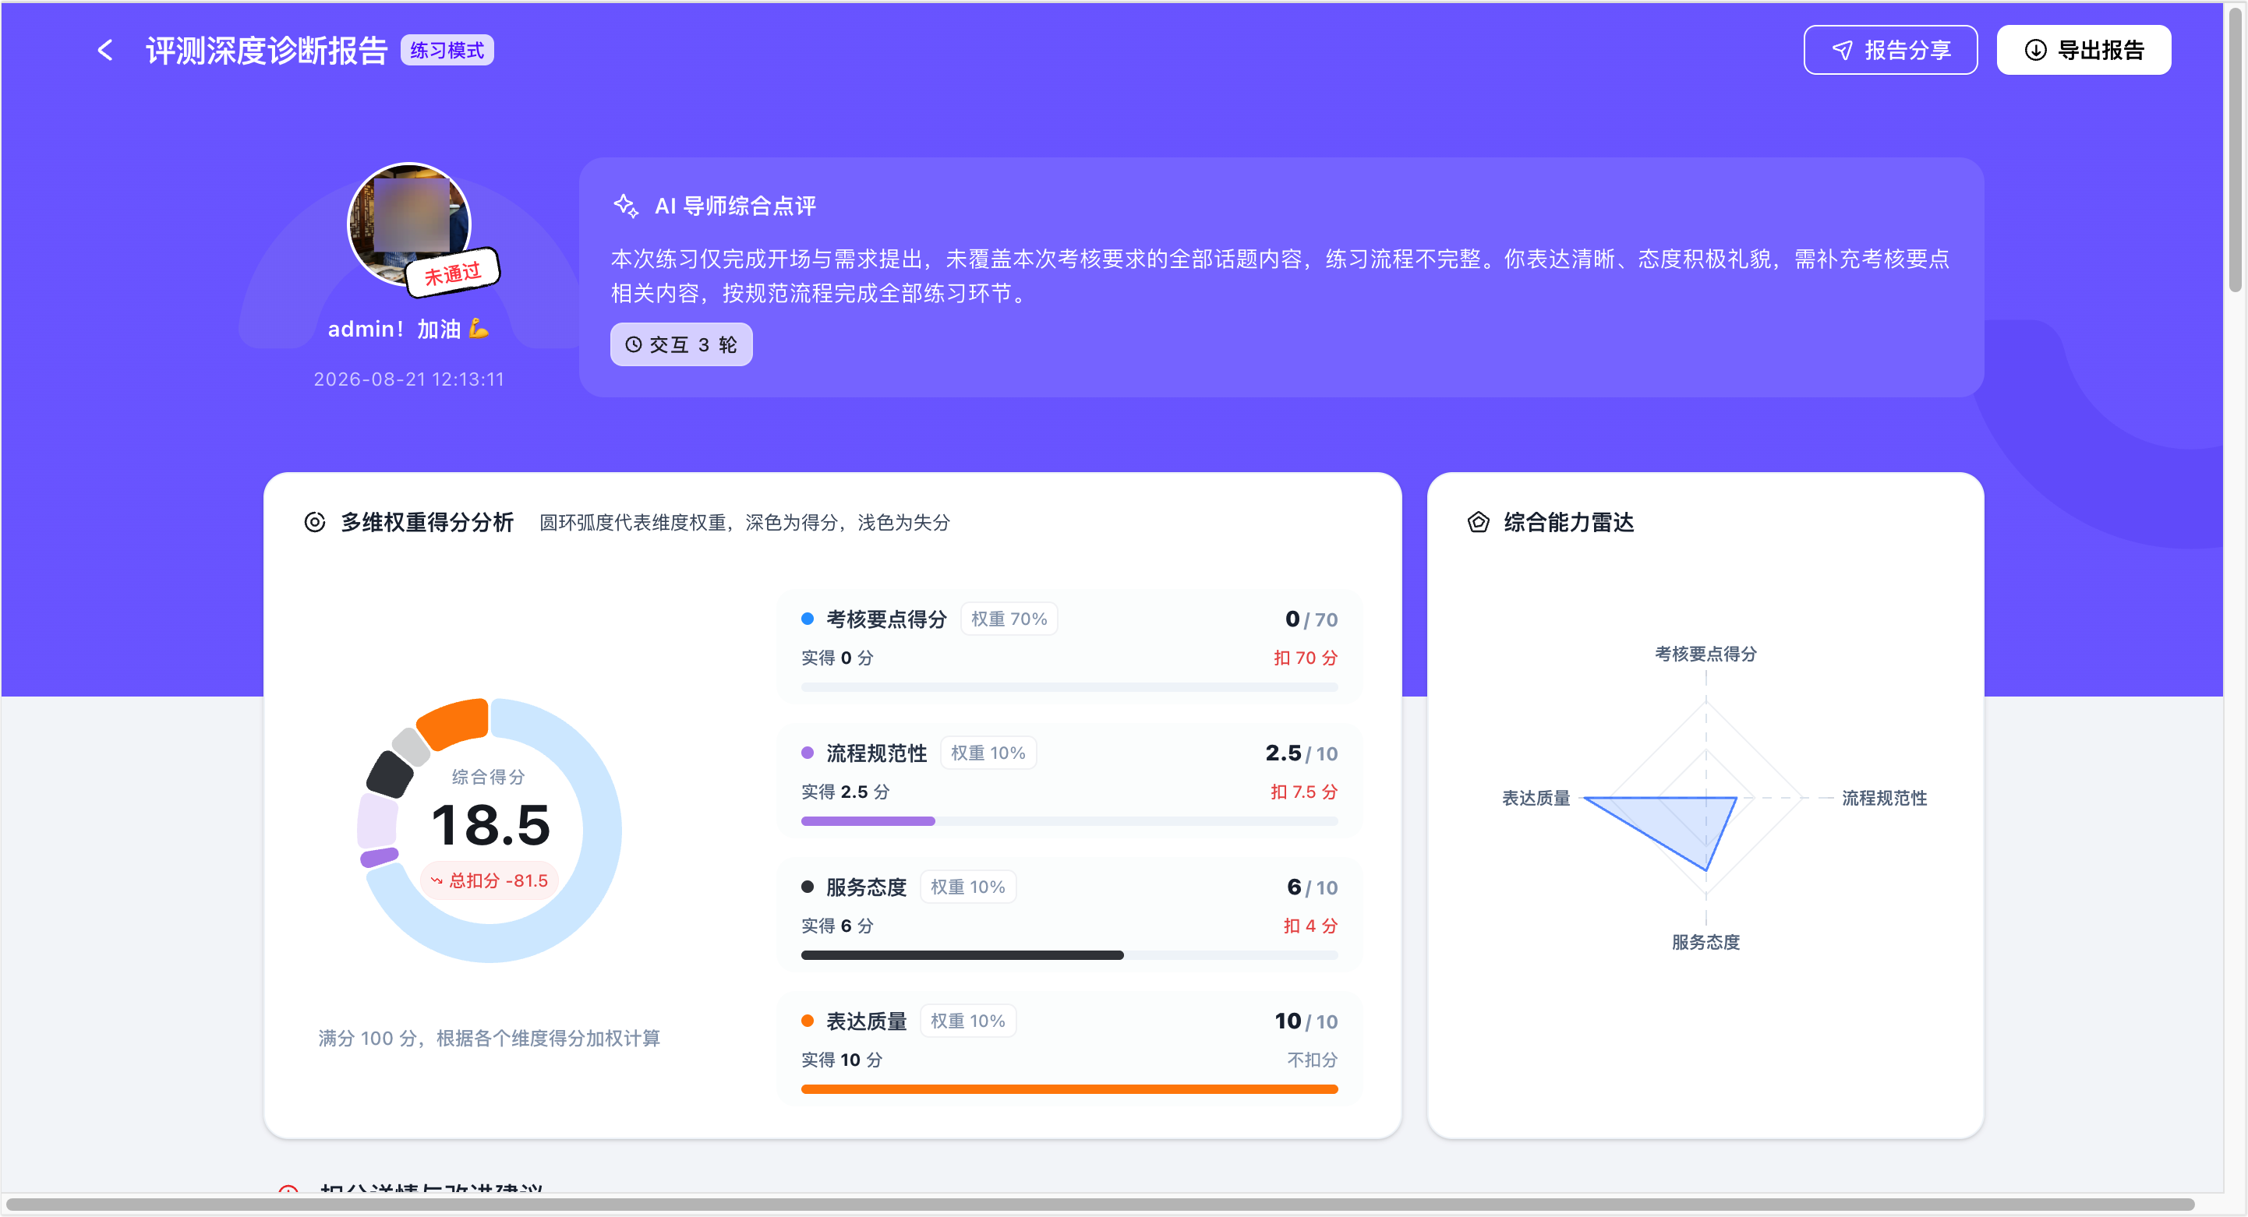This screenshot has width=2248, height=1217.
Task: Click the orange segment of the score donut
Action: coord(453,723)
